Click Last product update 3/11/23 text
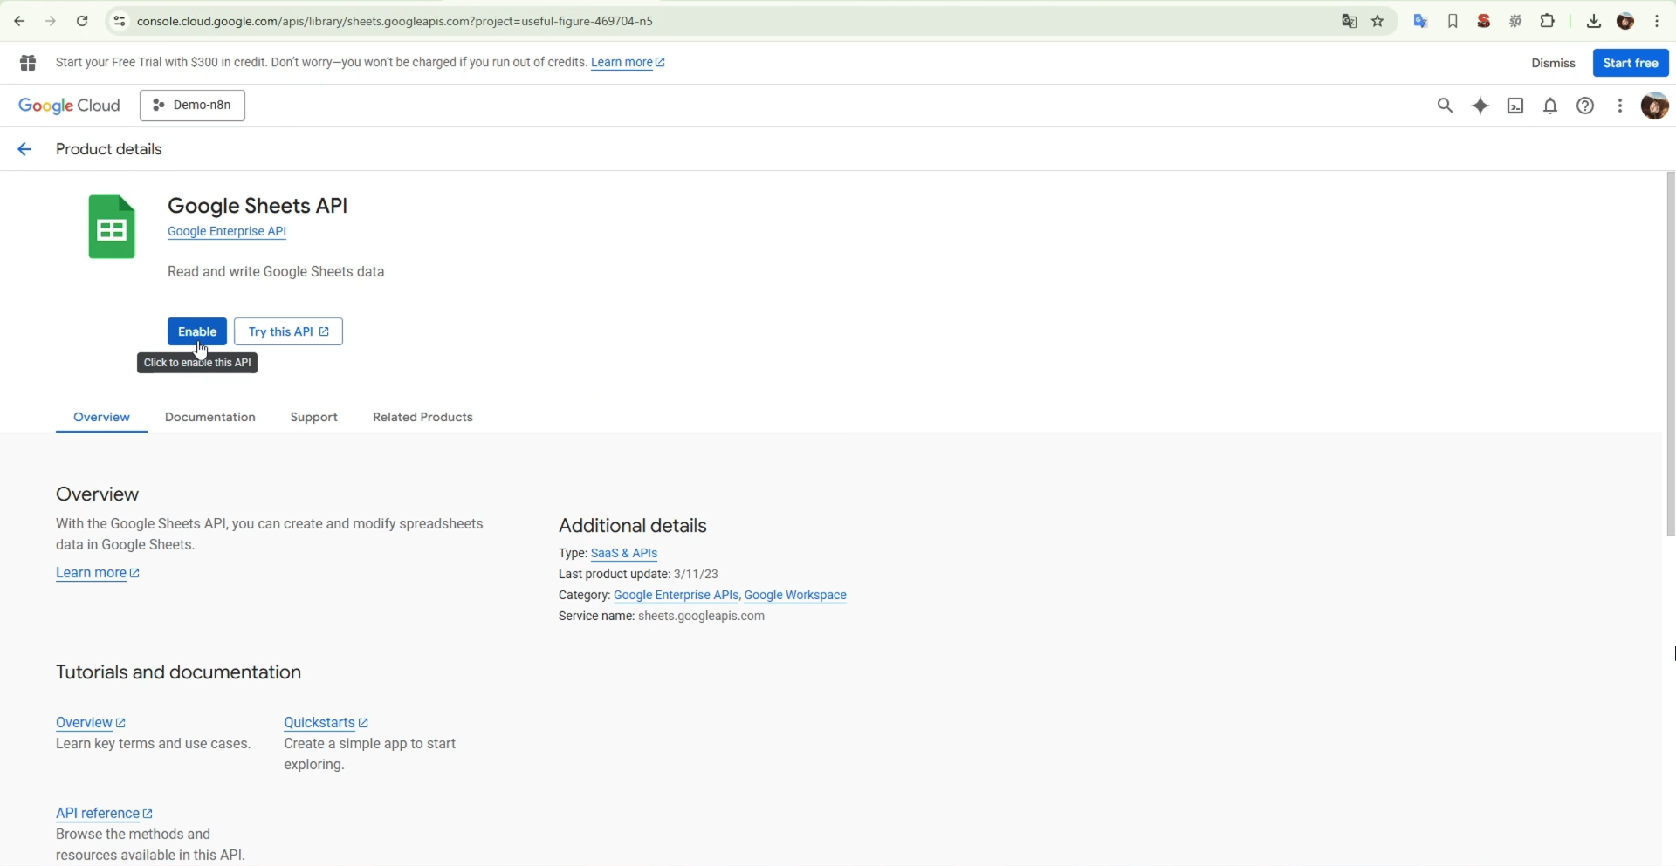 638,574
